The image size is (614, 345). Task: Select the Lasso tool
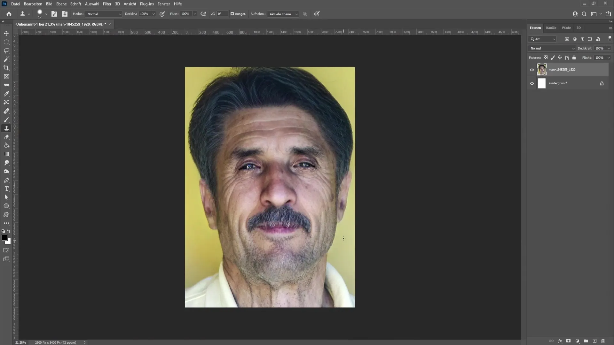point(6,50)
